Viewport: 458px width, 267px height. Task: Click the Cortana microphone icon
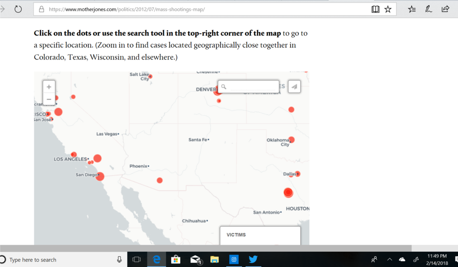119,260
